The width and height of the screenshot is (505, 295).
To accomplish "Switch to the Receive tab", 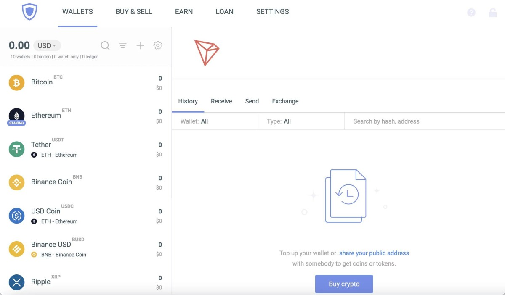I will (221, 101).
